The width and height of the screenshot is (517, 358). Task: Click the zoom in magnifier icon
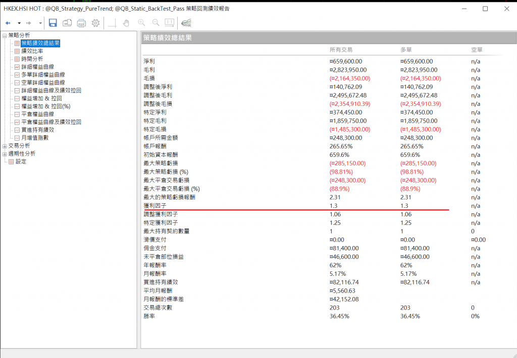[x=141, y=23]
